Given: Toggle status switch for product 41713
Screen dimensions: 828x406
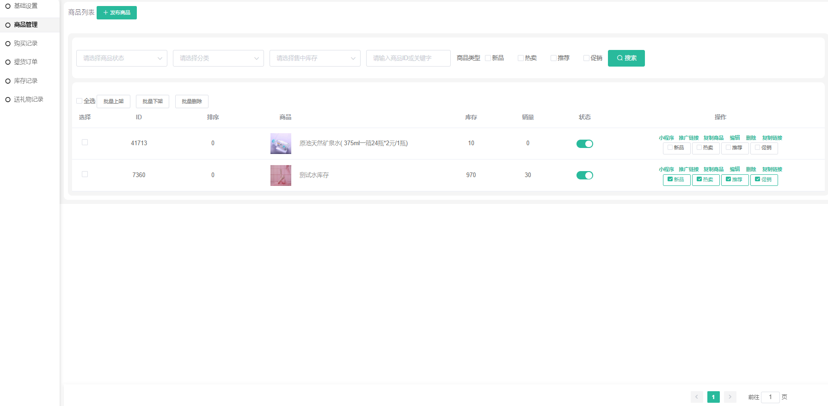Looking at the screenshot, I should (x=584, y=144).
